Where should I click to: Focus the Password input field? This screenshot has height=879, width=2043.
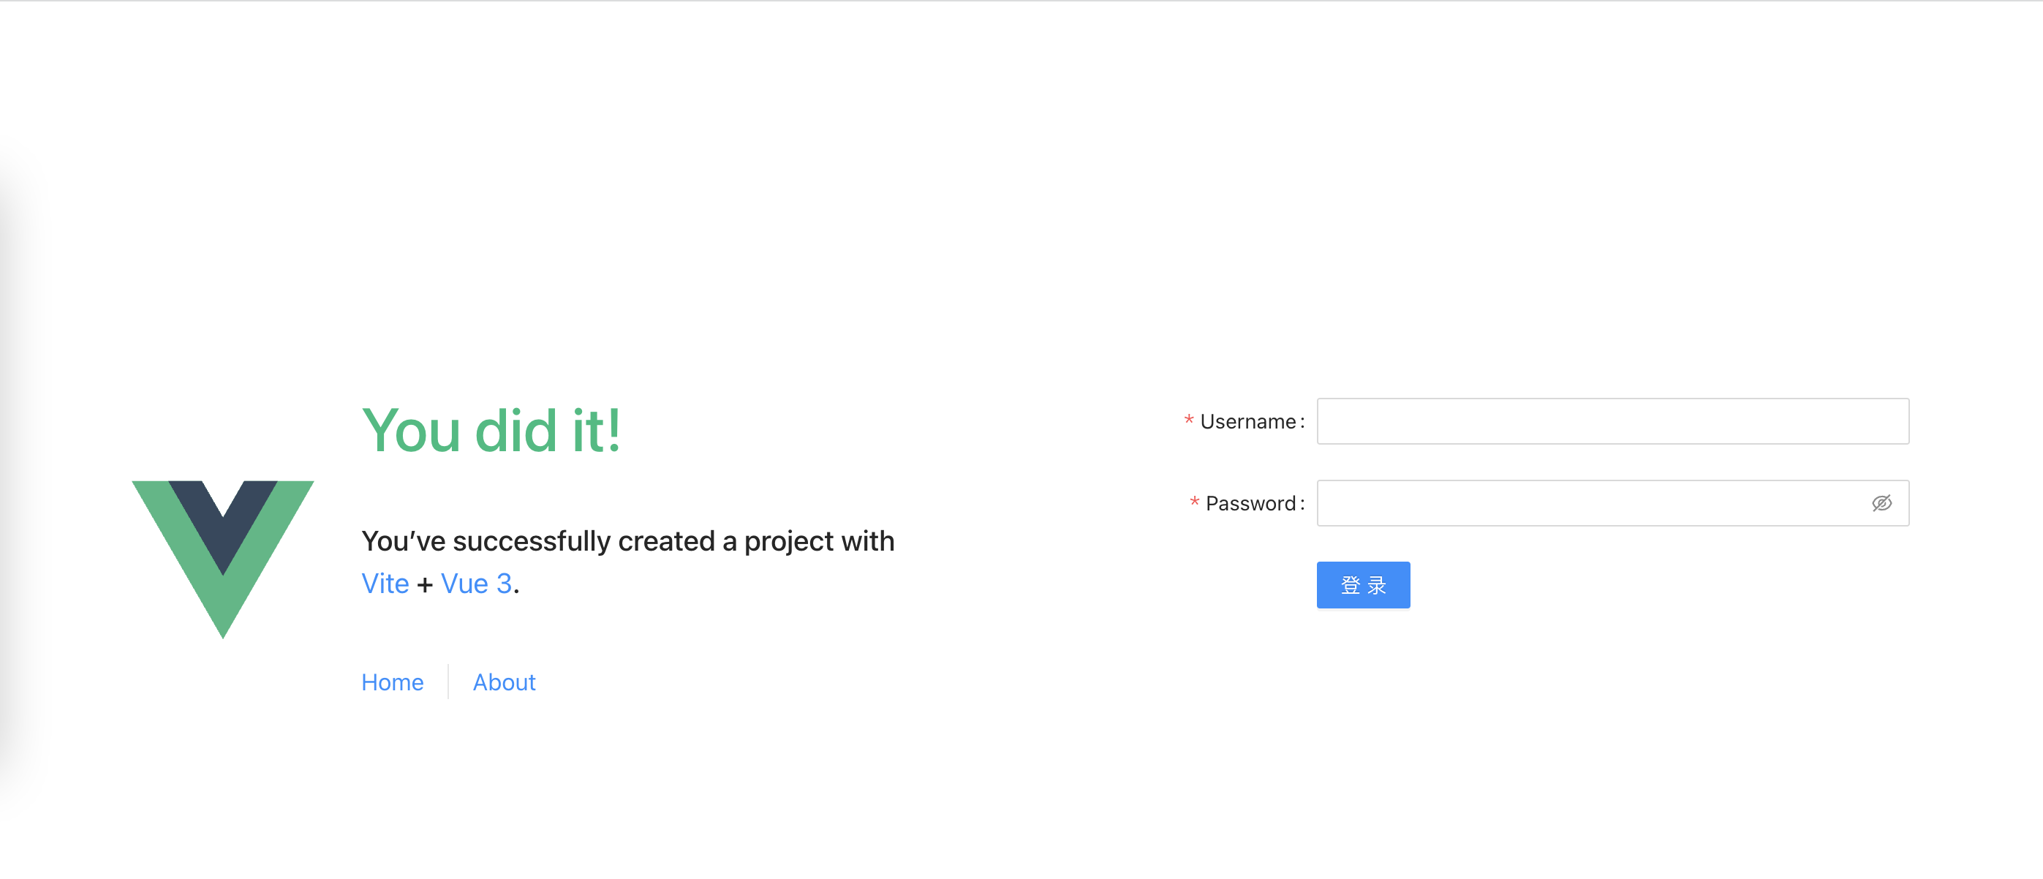point(1612,503)
